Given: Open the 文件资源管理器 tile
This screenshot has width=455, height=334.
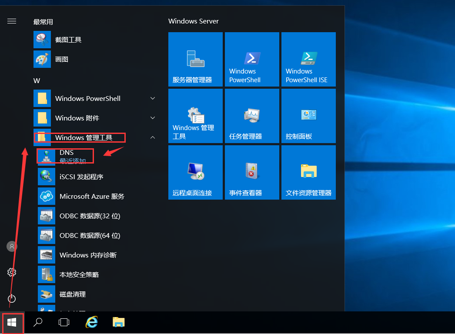Looking at the screenshot, I should (x=308, y=172).
